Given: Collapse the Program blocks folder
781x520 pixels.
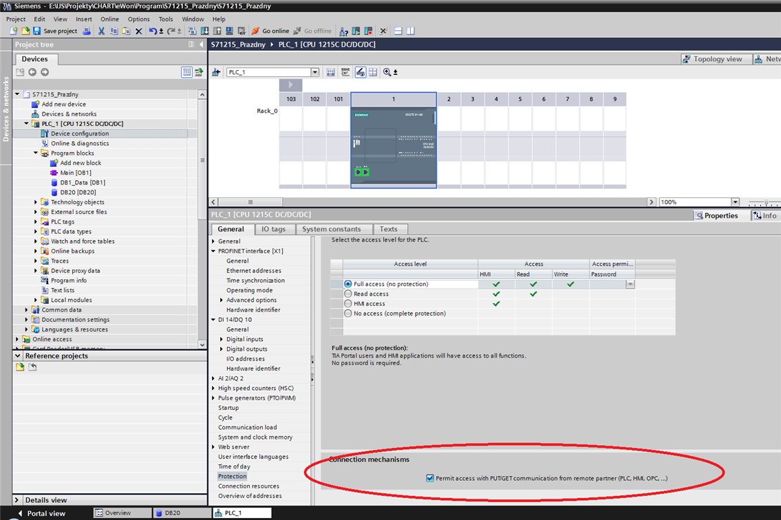Looking at the screenshot, I should (36, 153).
